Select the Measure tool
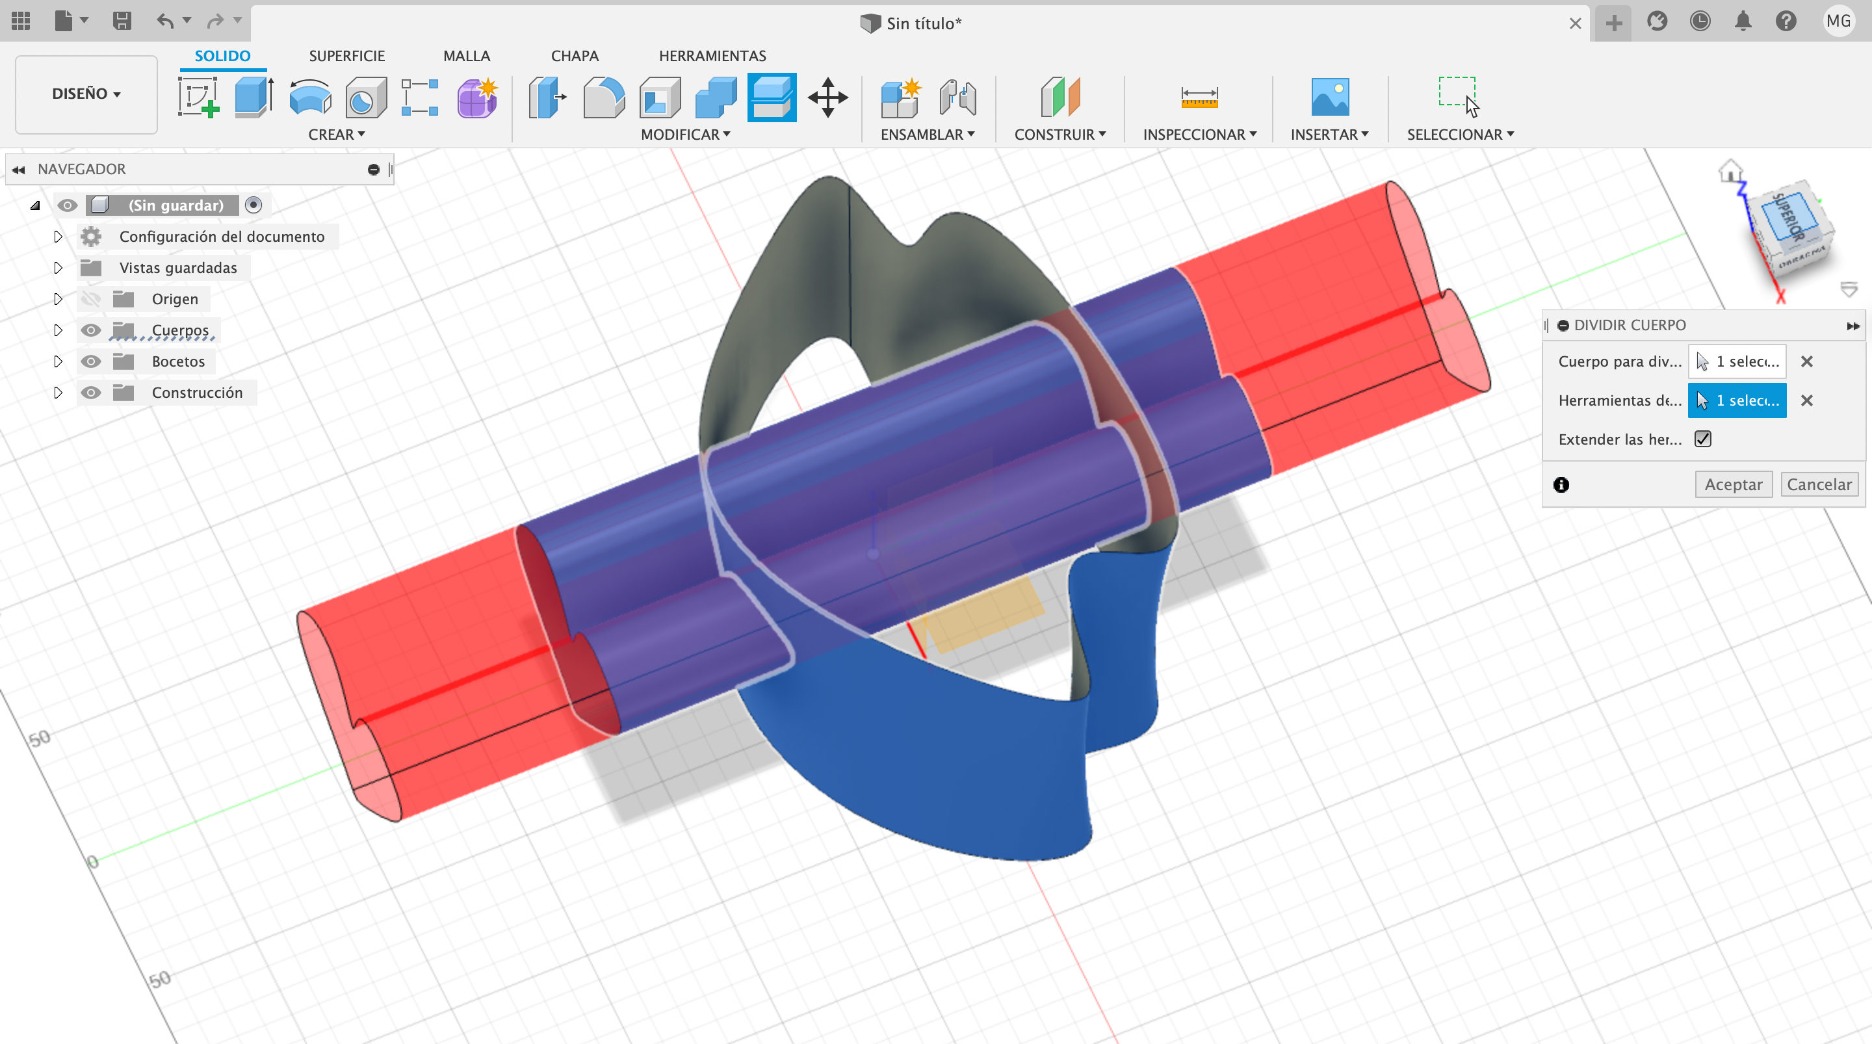This screenshot has width=1872, height=1044. click(1199, 98)
